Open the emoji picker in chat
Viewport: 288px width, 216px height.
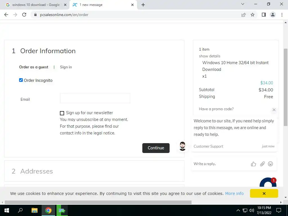point(270,164)
